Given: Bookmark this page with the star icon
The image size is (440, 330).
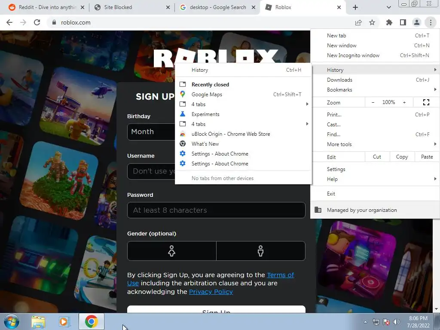Looking at the screenshot, I should (x=372, y=22).
